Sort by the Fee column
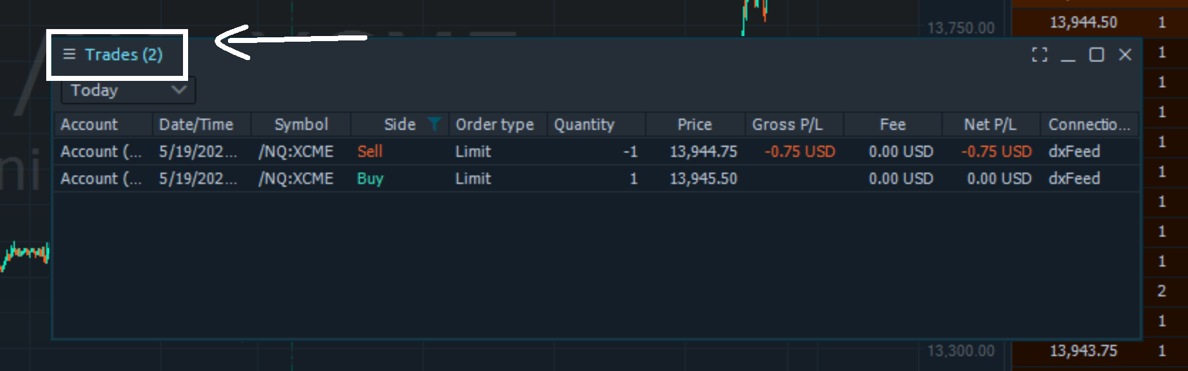This screenshot has width=1188, height=371. 892,125
